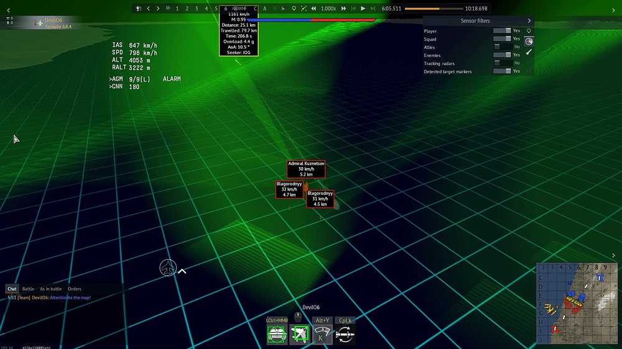Toggle the Player sensor filter
The width and height of the screenshot is (622, 349).
tap(502, 30)
